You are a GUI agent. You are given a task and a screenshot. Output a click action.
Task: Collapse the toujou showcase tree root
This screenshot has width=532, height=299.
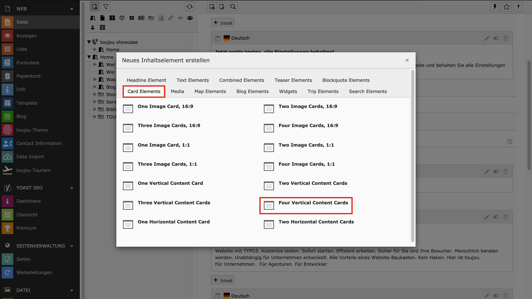[x=89, y=42]
